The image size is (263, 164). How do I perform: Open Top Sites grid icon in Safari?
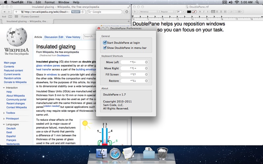[x=16, y=17]
